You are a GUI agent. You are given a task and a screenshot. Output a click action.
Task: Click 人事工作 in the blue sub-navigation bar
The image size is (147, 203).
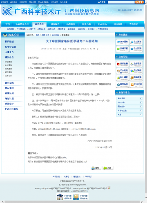click(x=32, y=29)
